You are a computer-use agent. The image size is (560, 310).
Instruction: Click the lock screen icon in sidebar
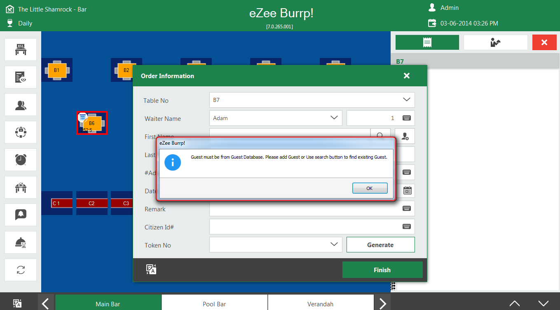pos(21,132)
